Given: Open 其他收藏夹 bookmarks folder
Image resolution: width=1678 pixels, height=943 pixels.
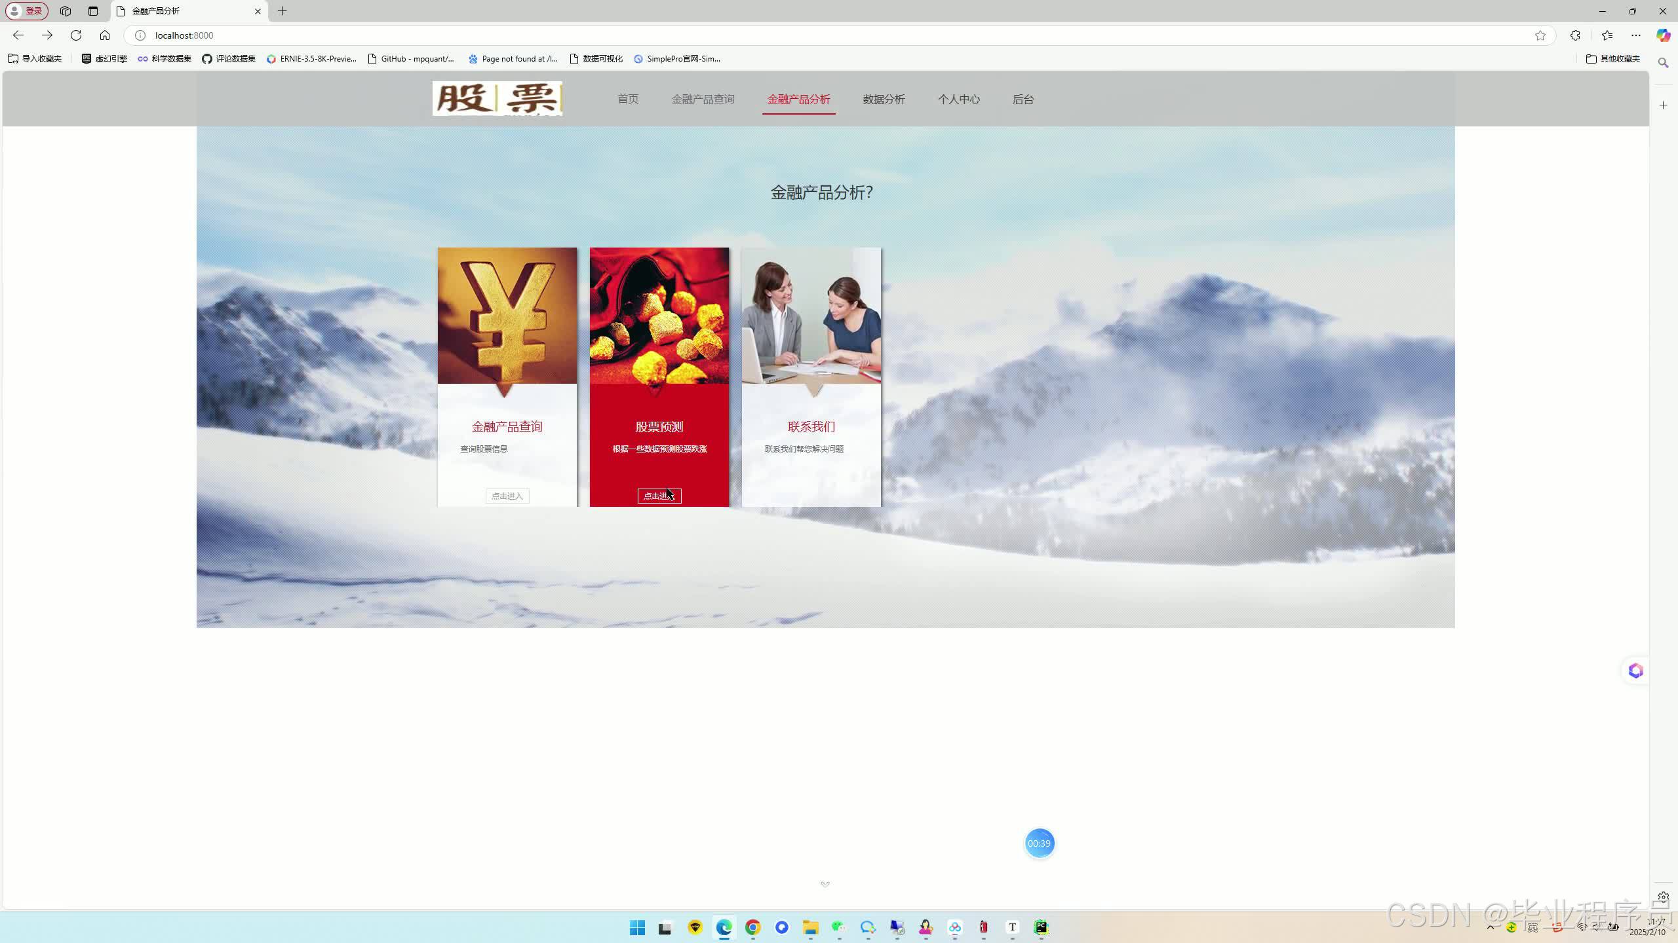Looking at the screenshot, I should [x=1613, y=59].
